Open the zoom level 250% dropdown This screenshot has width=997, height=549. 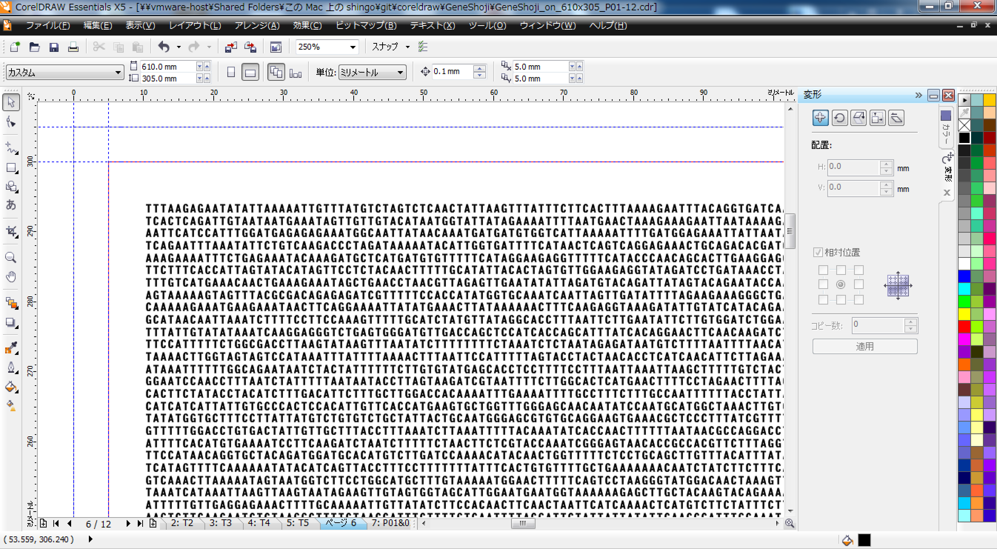(353, 47)
